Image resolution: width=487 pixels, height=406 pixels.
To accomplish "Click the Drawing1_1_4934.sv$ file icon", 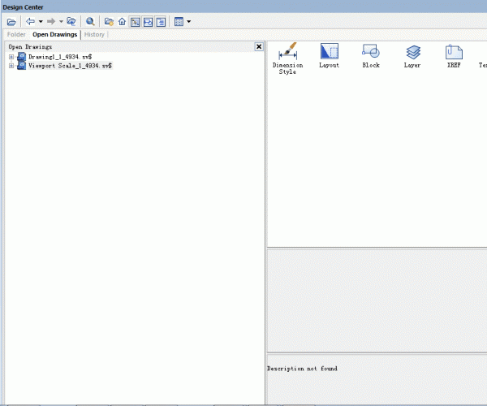I will (21, 57).
